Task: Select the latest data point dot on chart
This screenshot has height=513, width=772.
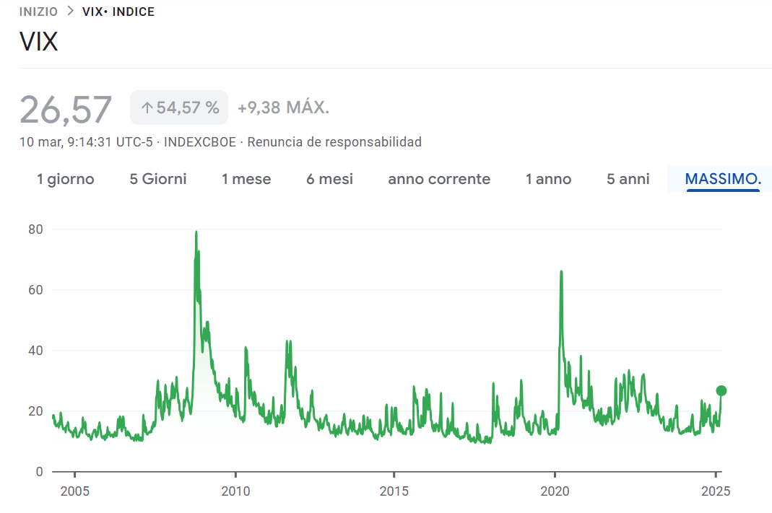Action: pos(720,391)
